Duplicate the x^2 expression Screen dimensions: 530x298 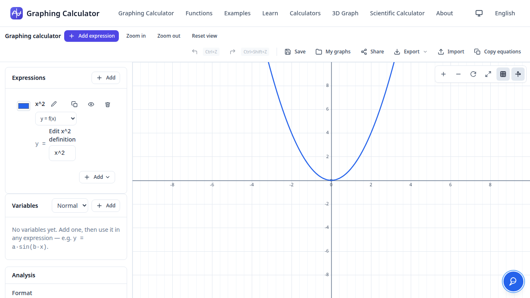click(75, 104)
